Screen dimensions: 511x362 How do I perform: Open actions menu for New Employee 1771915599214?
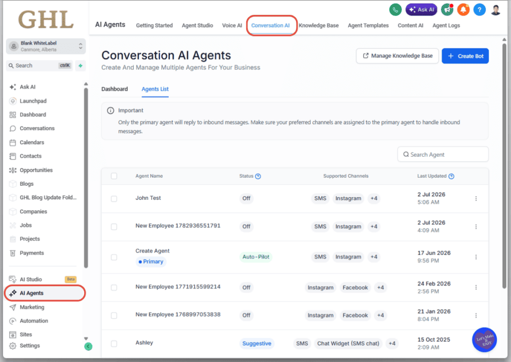pyautogui.click(x=476, y=287)
